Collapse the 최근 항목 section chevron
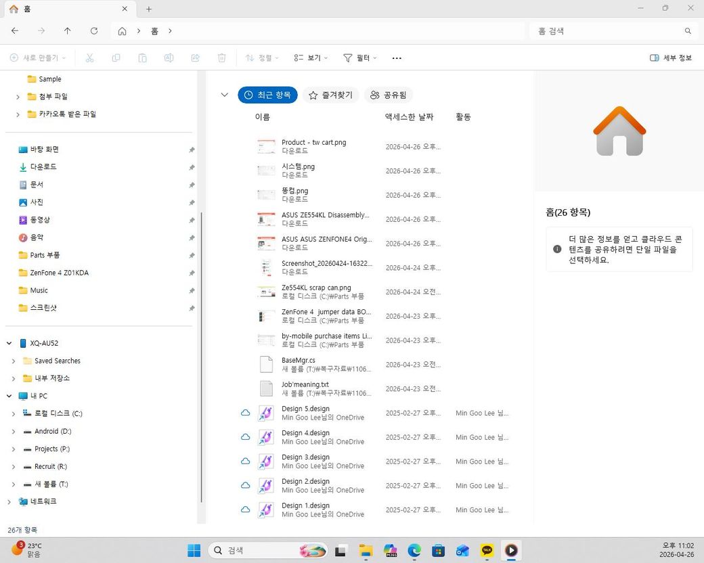 click(x=225, y=95)
